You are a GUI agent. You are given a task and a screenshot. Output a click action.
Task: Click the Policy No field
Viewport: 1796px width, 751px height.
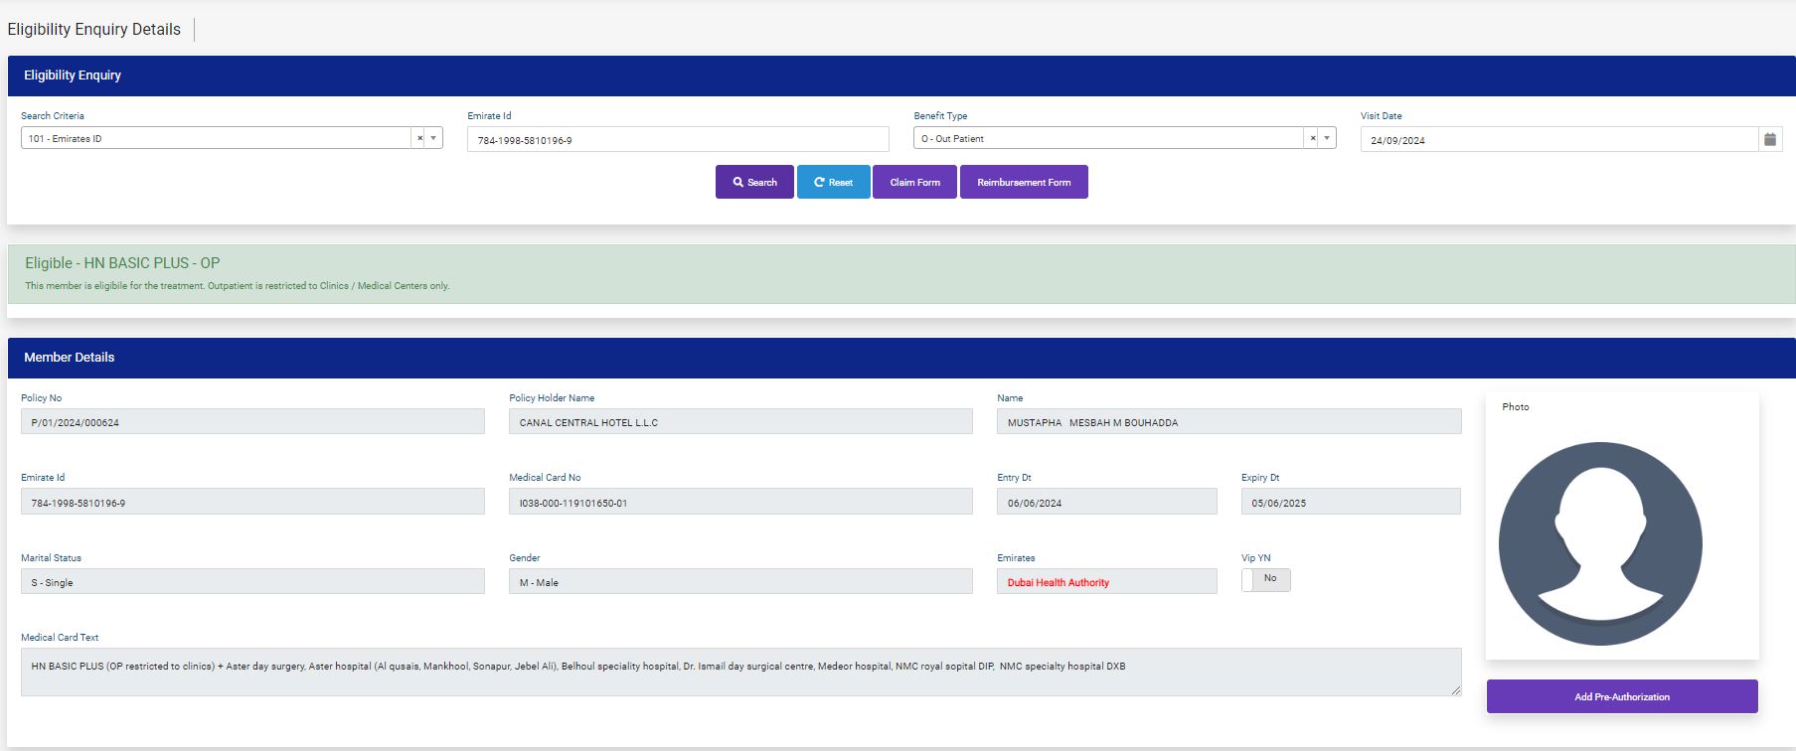click(x=252, y=422)
